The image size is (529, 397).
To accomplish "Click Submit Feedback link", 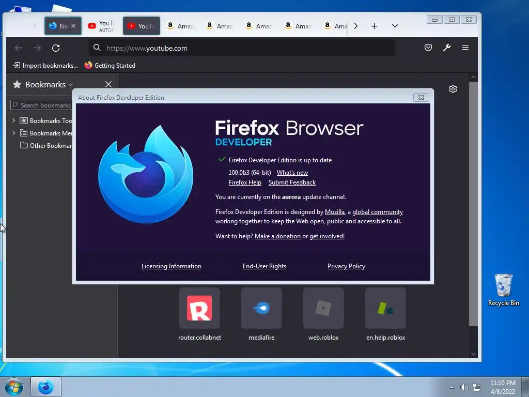I will click(x=292, y=182).
